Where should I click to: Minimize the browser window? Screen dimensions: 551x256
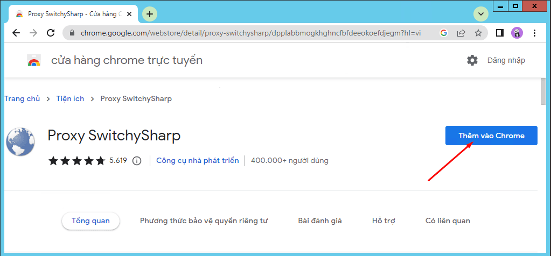[500, 6]
